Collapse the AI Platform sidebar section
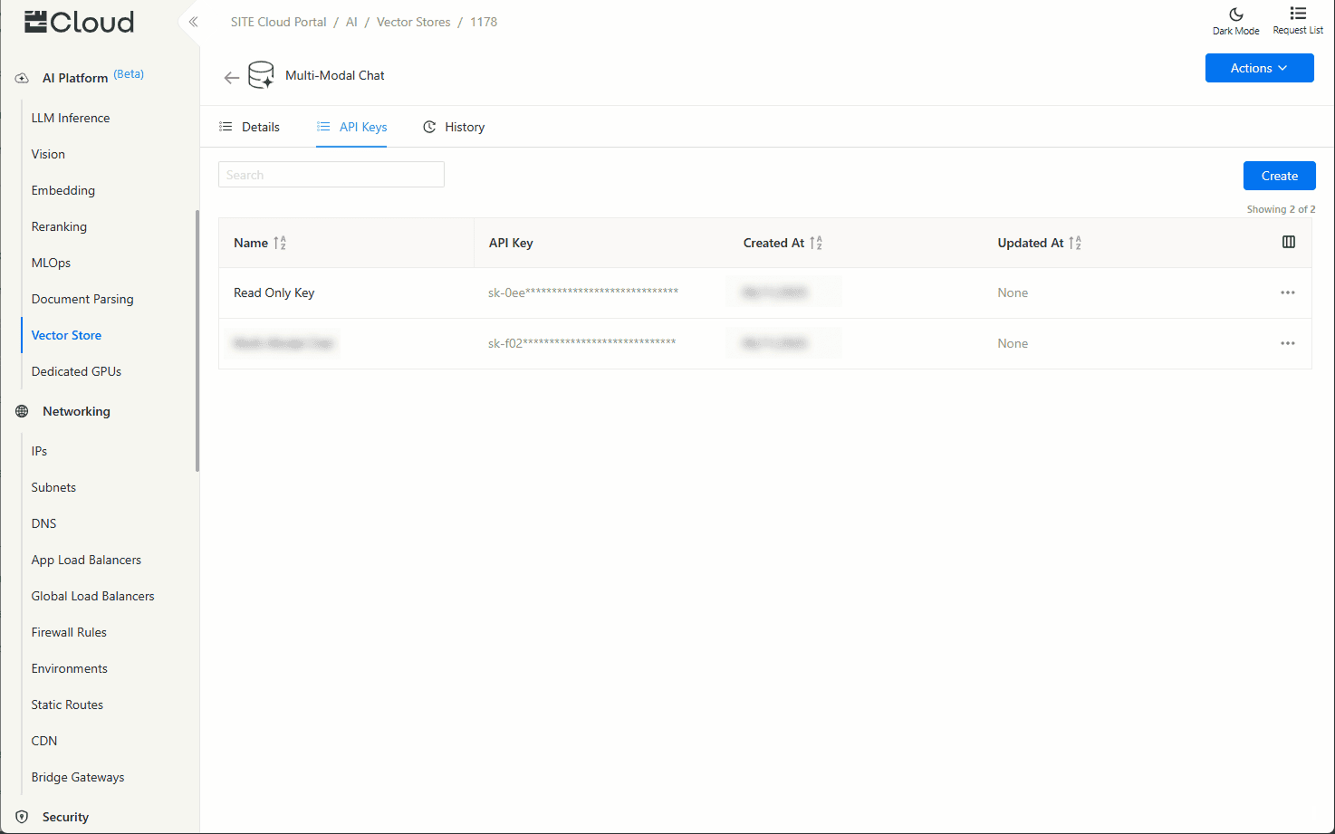 coord(75,78)
